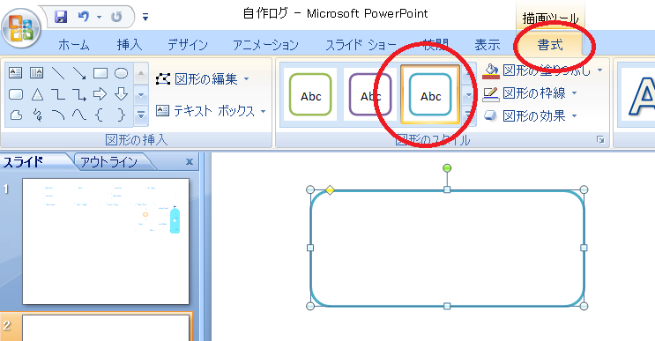655x341 pixels.
Task: Switch to the スライド ショー ribbon tab
Action: pos(361,44)
